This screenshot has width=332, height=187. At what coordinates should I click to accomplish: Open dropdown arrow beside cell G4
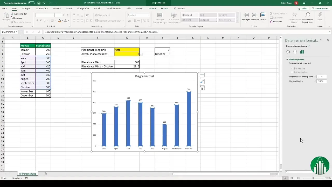point(141,54)
